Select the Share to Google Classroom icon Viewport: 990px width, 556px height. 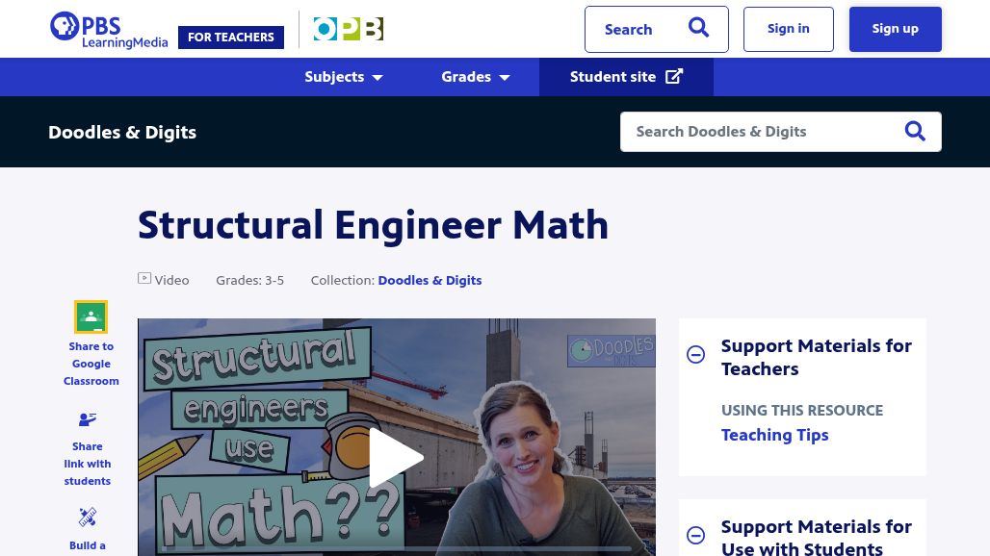(91, 316)
